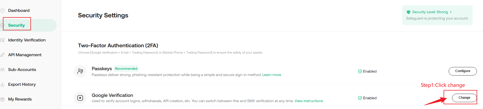Click the Identity Verification ID card icon
483x109 pixels.
(2, 40)
